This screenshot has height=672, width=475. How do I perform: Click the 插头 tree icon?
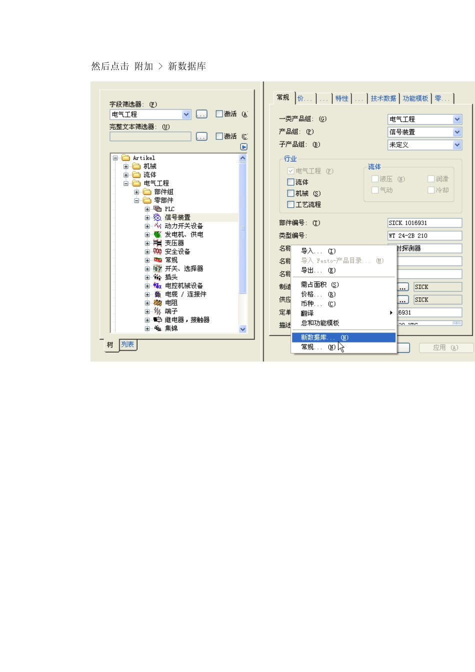(x=157, y=277)
